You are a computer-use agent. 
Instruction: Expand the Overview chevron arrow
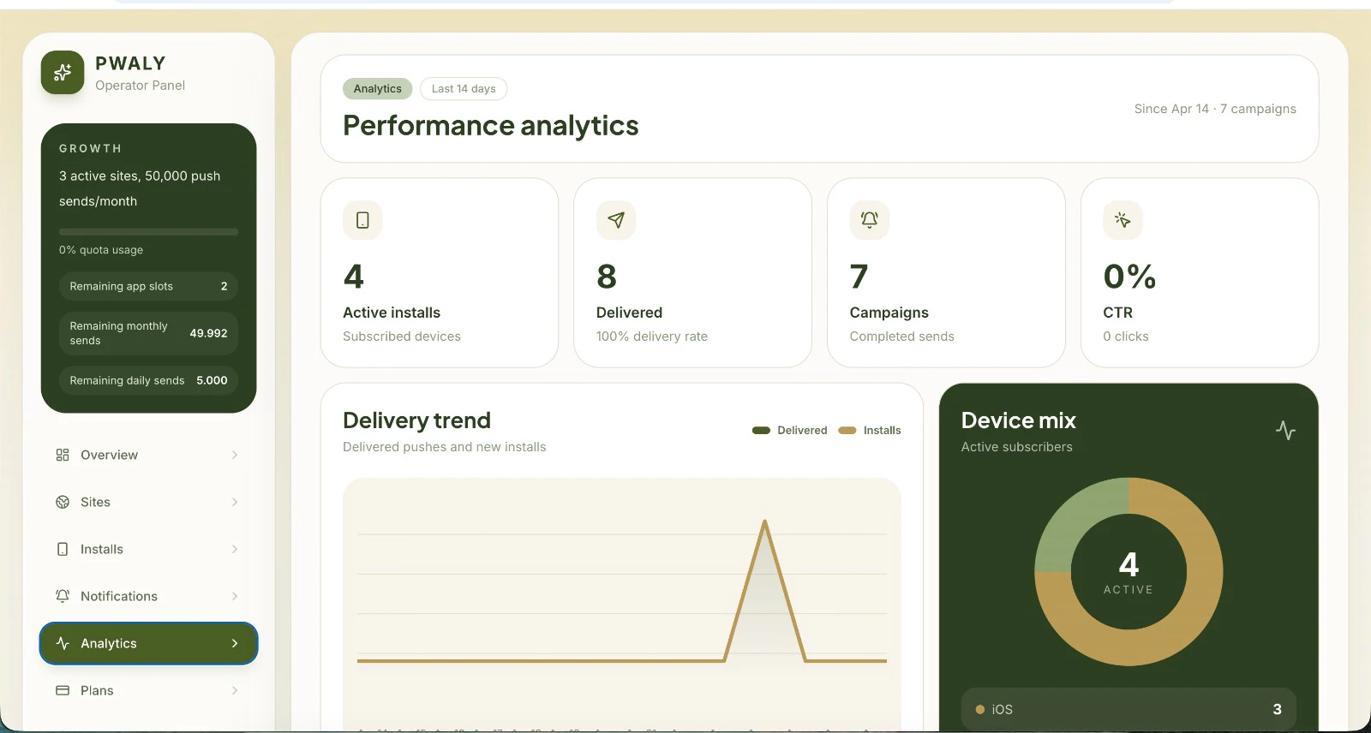point(235,455)
